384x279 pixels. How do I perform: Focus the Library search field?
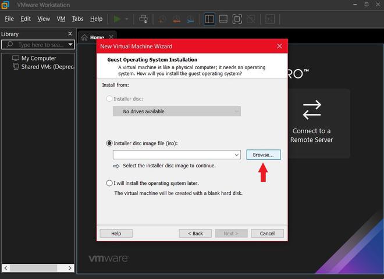(38, 45)
